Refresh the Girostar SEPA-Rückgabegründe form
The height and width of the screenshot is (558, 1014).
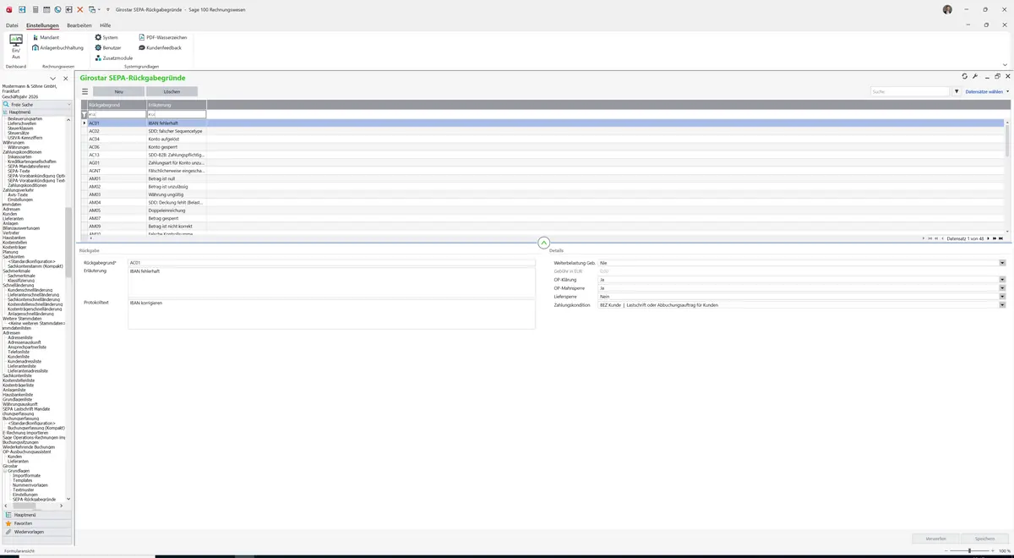tap(964, 76)
